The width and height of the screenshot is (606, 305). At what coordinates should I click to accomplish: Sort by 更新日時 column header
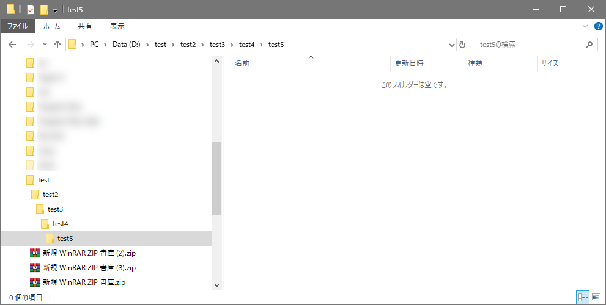[x=409, y=63]
